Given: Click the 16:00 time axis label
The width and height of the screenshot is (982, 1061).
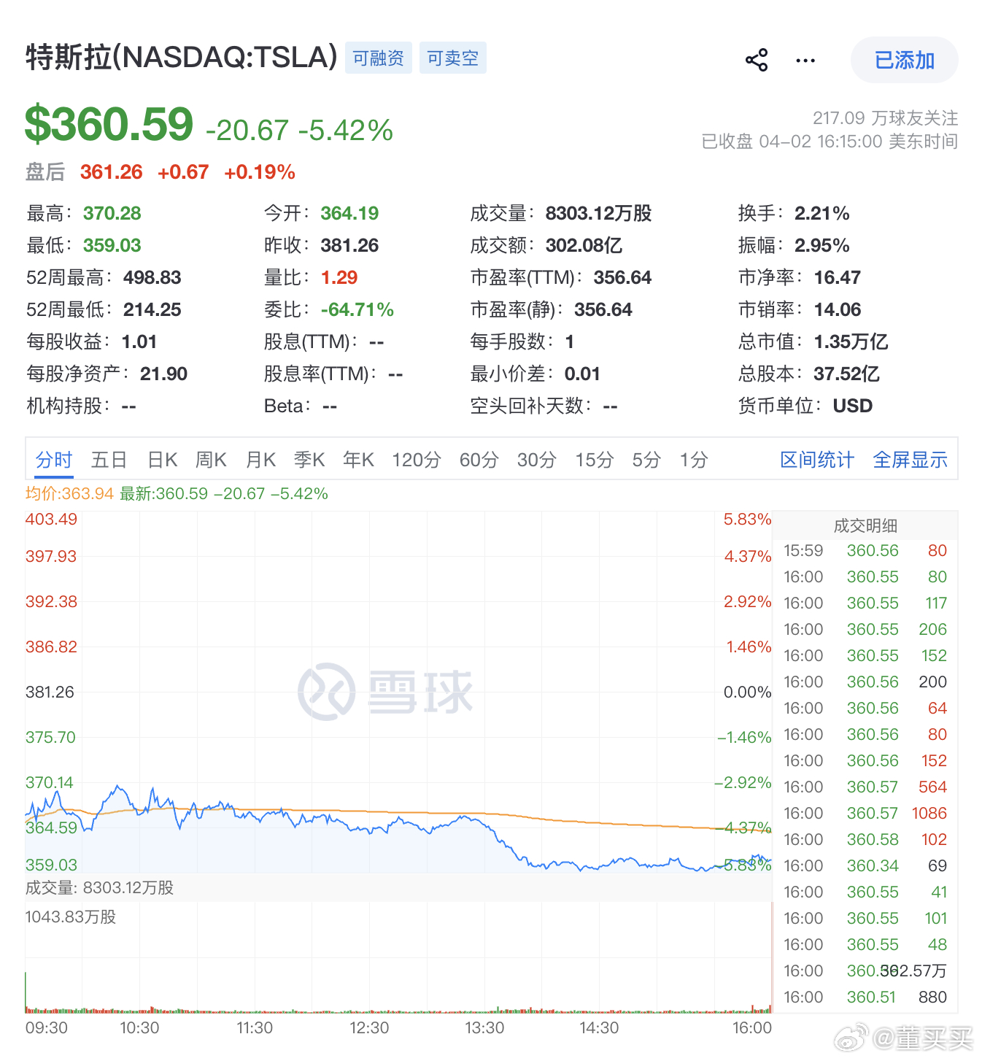Looking at the screenshot, I should coord(752,1028).
